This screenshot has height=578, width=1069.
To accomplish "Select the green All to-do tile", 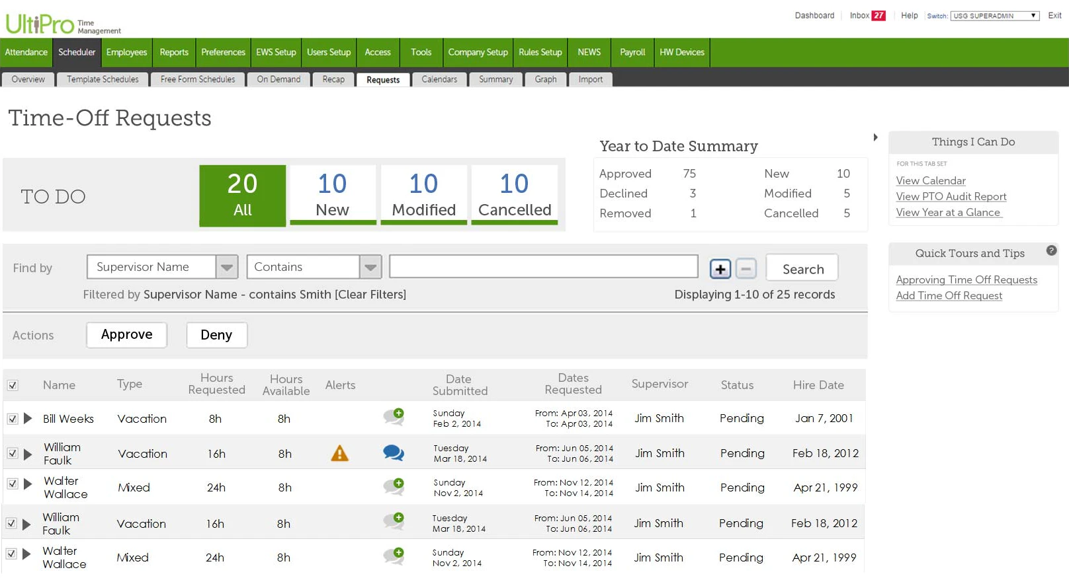I will [243, 196].
